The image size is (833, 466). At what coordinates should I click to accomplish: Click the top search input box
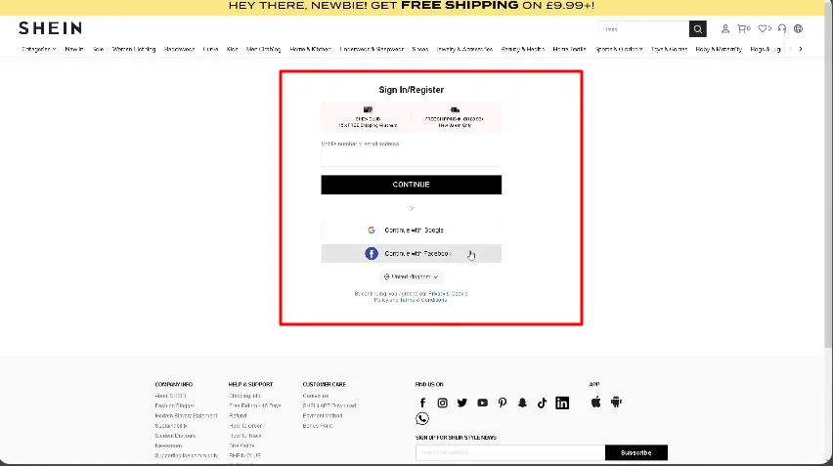click(x=643, y=29)
